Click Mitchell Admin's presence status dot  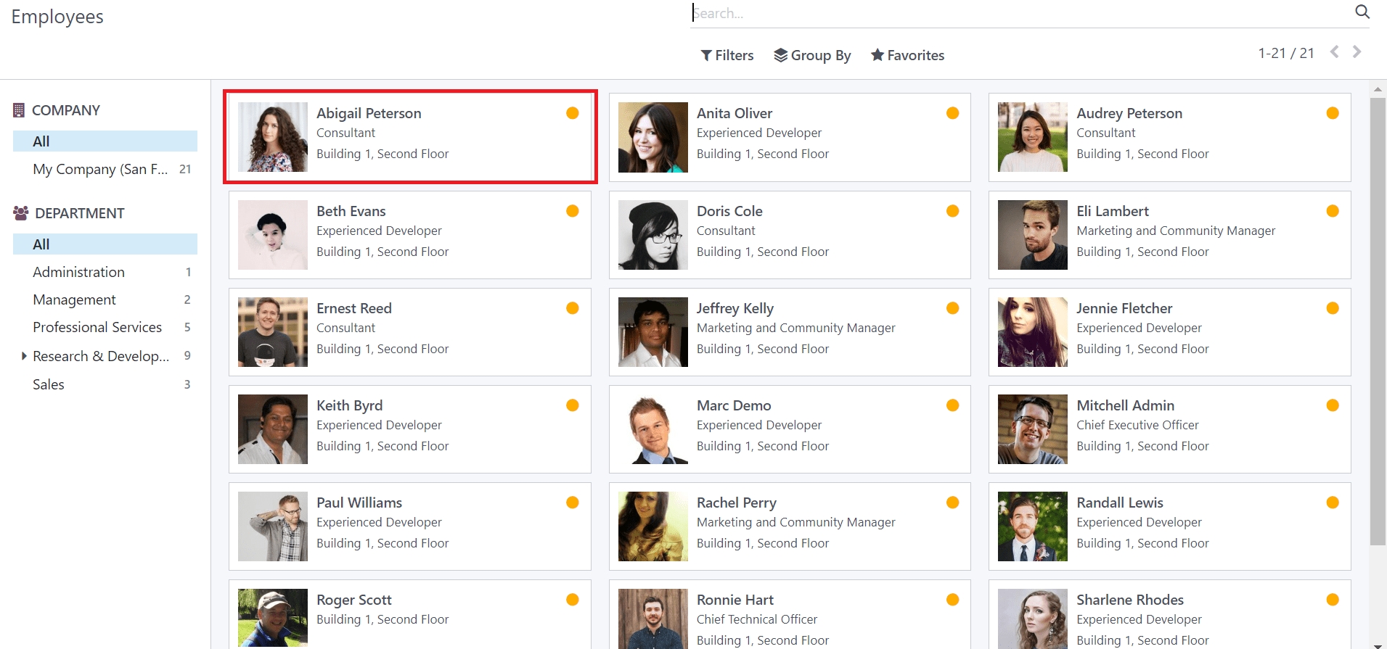click(x=1332, y=405)
